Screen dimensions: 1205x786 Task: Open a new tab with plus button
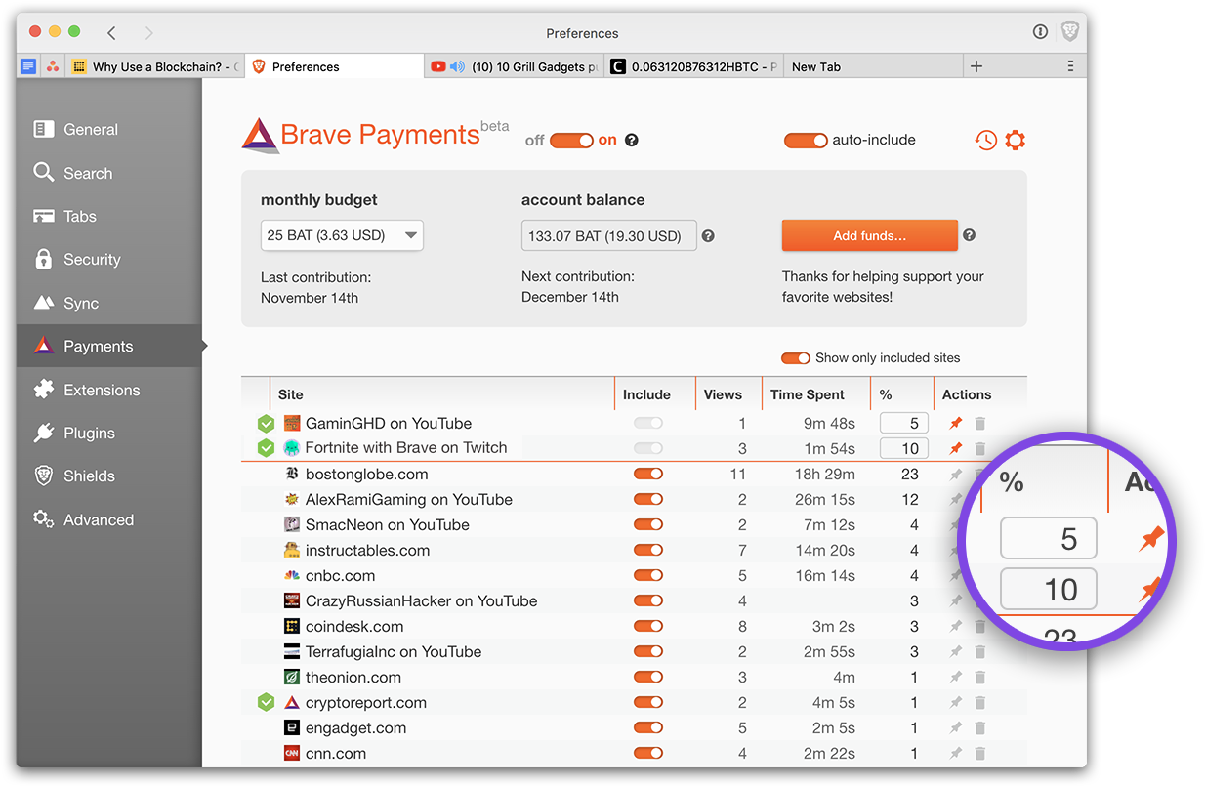tap(976, 66)
